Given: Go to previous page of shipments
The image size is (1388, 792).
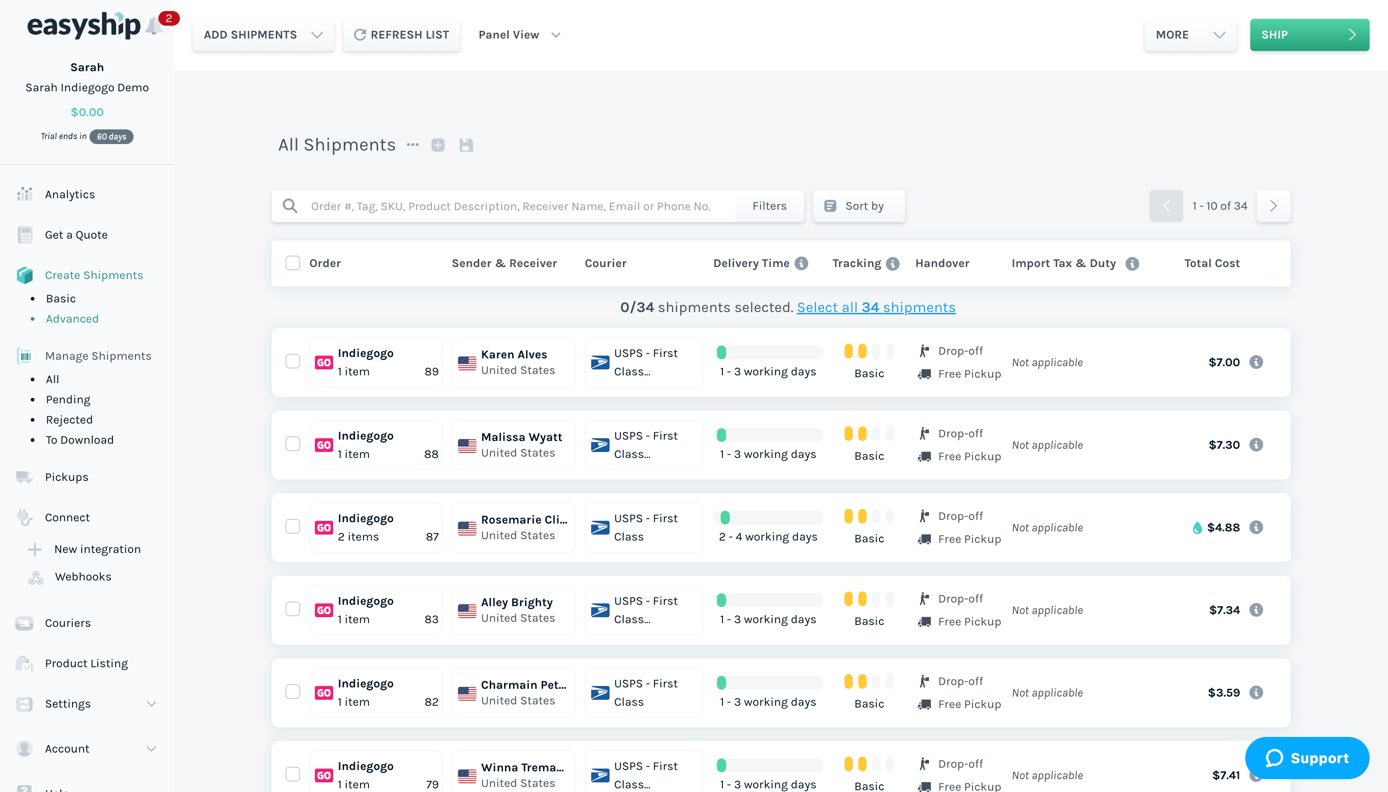Looking at the screenshot, I should pyautogui.click(x=1166, y=206).
